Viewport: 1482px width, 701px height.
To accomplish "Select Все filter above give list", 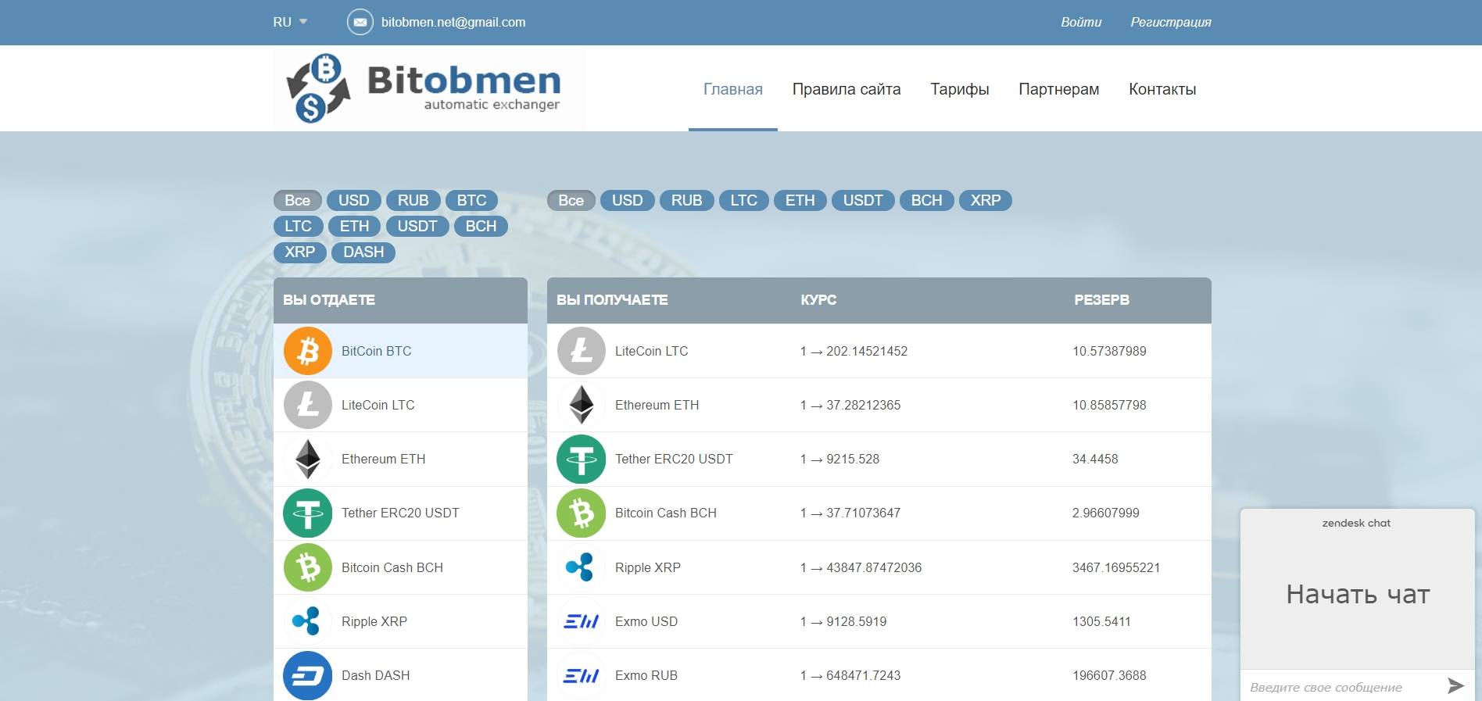I will point(298,200).
